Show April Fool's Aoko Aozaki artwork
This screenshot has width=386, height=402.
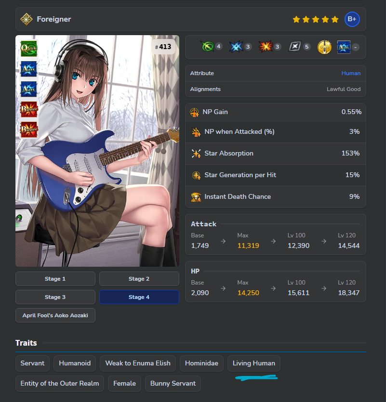[55, 315]
